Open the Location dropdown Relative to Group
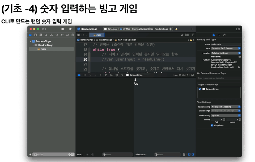 [x=226, y=53]
